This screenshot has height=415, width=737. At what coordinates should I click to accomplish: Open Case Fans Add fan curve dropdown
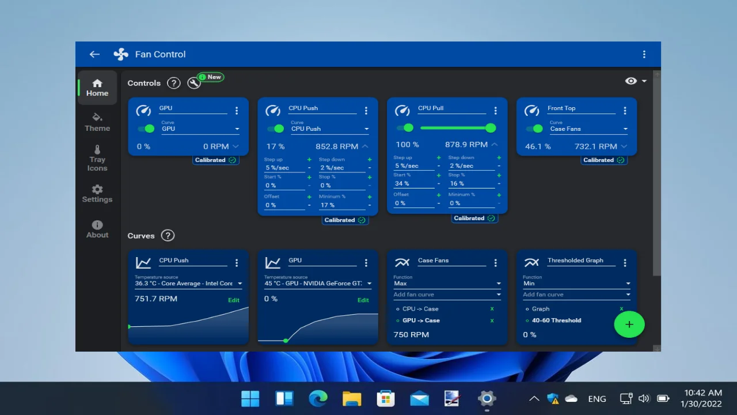pos(447,295)
